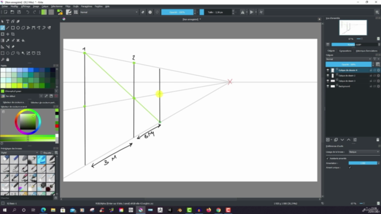381x214 pixels.
Task: Expand the add new layer dropdown arrow
Action: tap(332, 140)
